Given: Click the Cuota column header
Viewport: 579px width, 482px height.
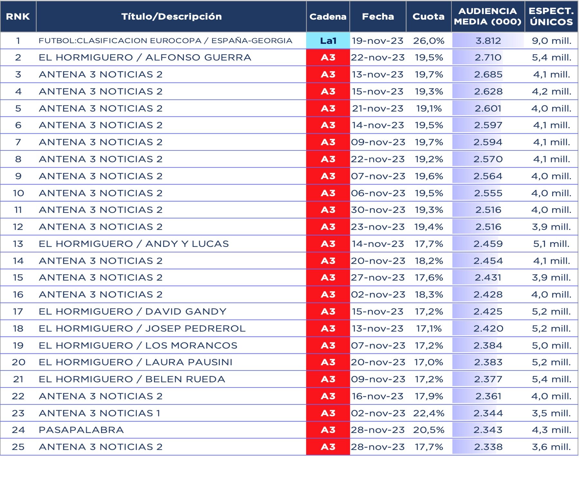Looking at the screenshot, I should (x=428, y=16).
